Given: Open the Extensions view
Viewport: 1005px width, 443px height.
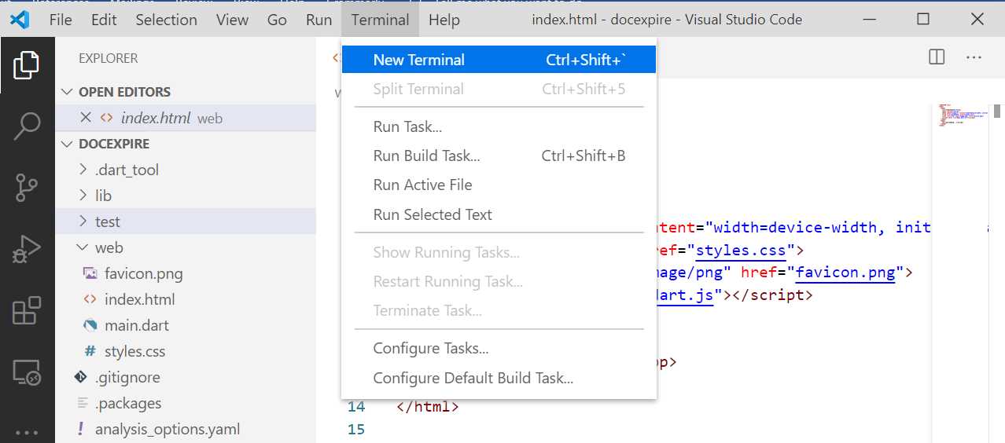Looking at the screenshot, I should pyautogui.click(x=27, y=310).
